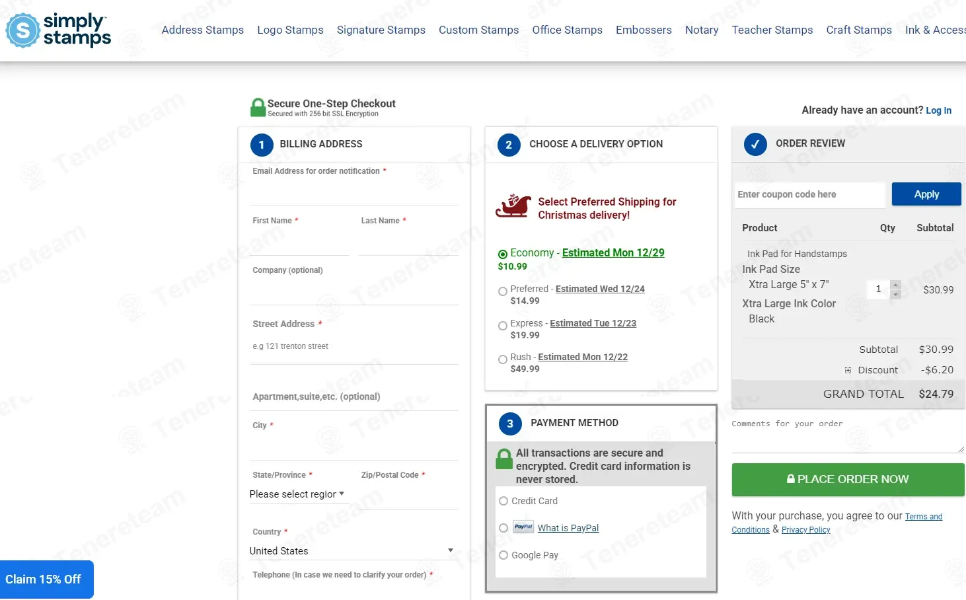The width and height of the screenshot is (966, 600).
Task: Select Credit Card payment method
Action: pyautogui.click(x=503, y=501)
